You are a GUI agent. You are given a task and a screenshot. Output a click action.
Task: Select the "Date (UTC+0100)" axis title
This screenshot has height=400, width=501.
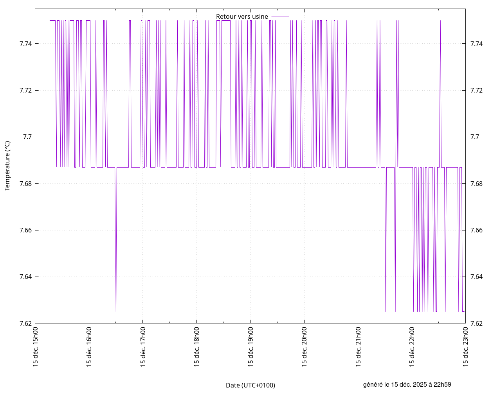click(250, 385)
